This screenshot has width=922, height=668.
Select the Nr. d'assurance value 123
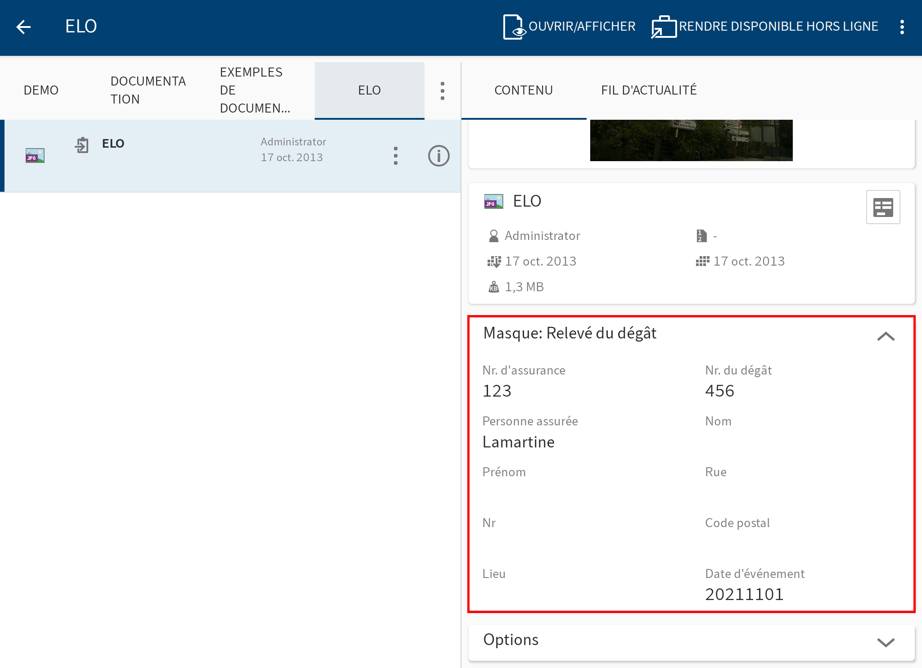click(497, 391)
